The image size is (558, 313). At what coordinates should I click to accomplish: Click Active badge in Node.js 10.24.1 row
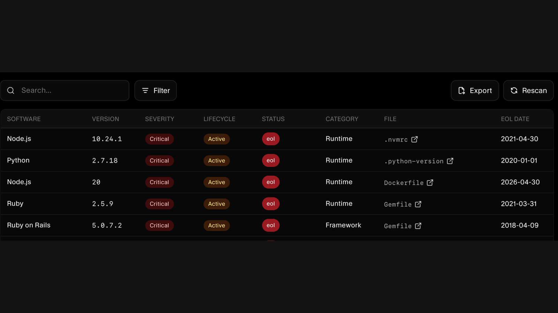click(217, 139)
